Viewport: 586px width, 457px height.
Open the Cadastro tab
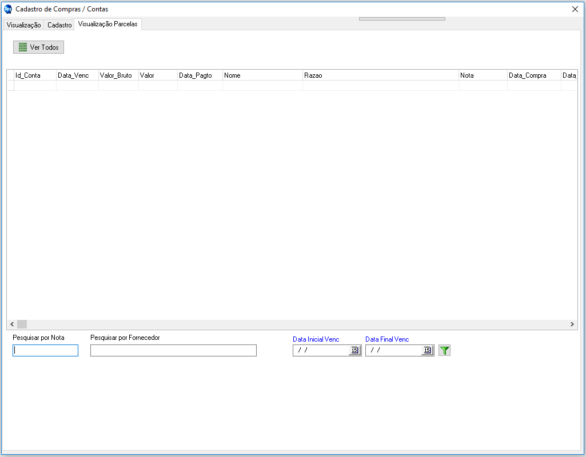pyautogui.click(x=59, y=25)
